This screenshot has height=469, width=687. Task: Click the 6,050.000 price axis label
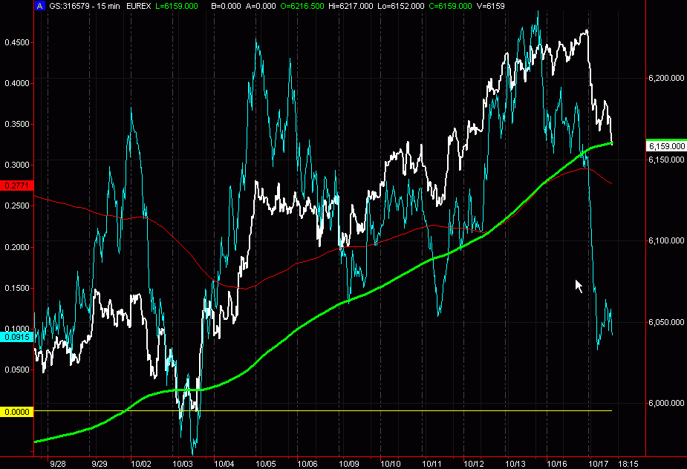coord(666,322)
